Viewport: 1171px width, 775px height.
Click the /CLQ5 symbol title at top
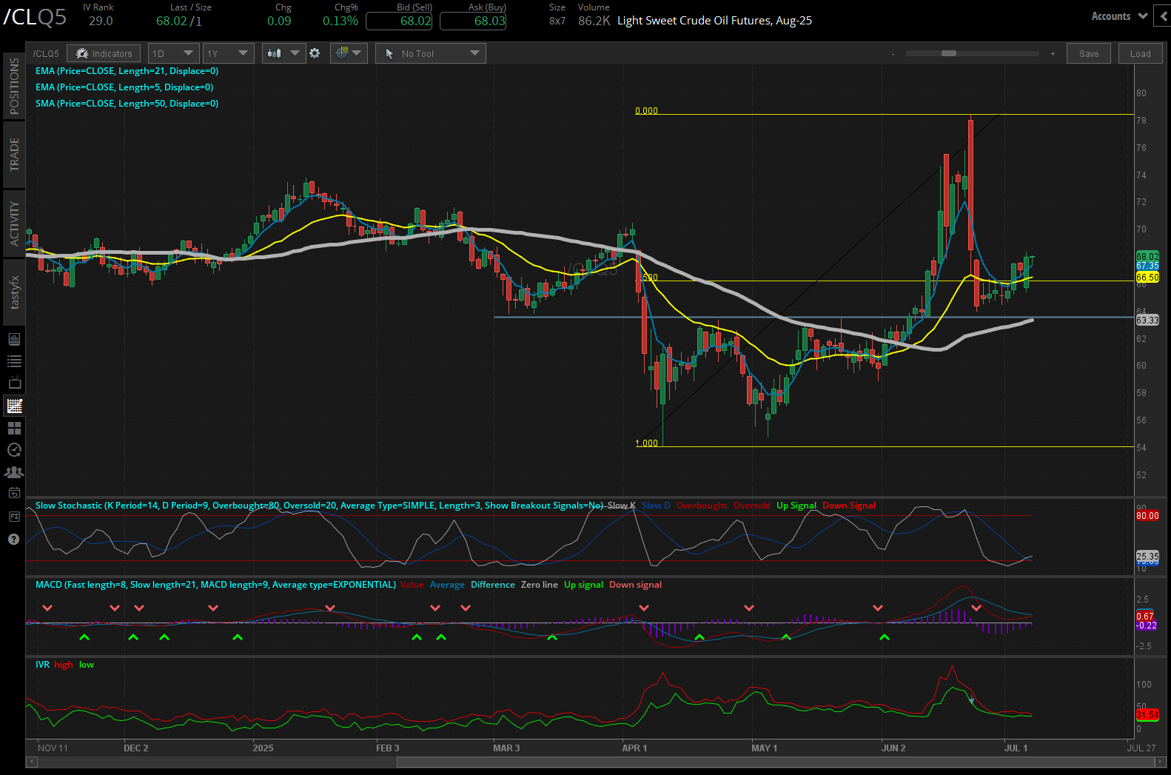pos(34,17)
